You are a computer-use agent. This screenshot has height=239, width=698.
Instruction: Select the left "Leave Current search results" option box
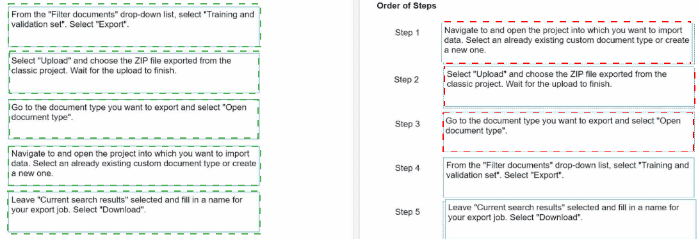pyautogui.click(x=134, y=212)
